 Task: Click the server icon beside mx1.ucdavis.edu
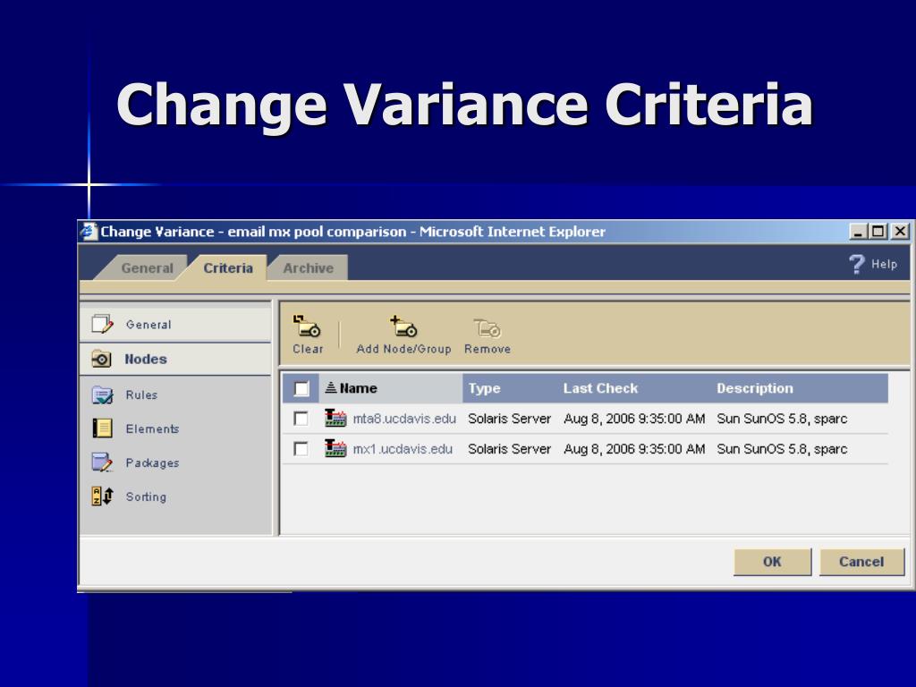click(335, 449)
